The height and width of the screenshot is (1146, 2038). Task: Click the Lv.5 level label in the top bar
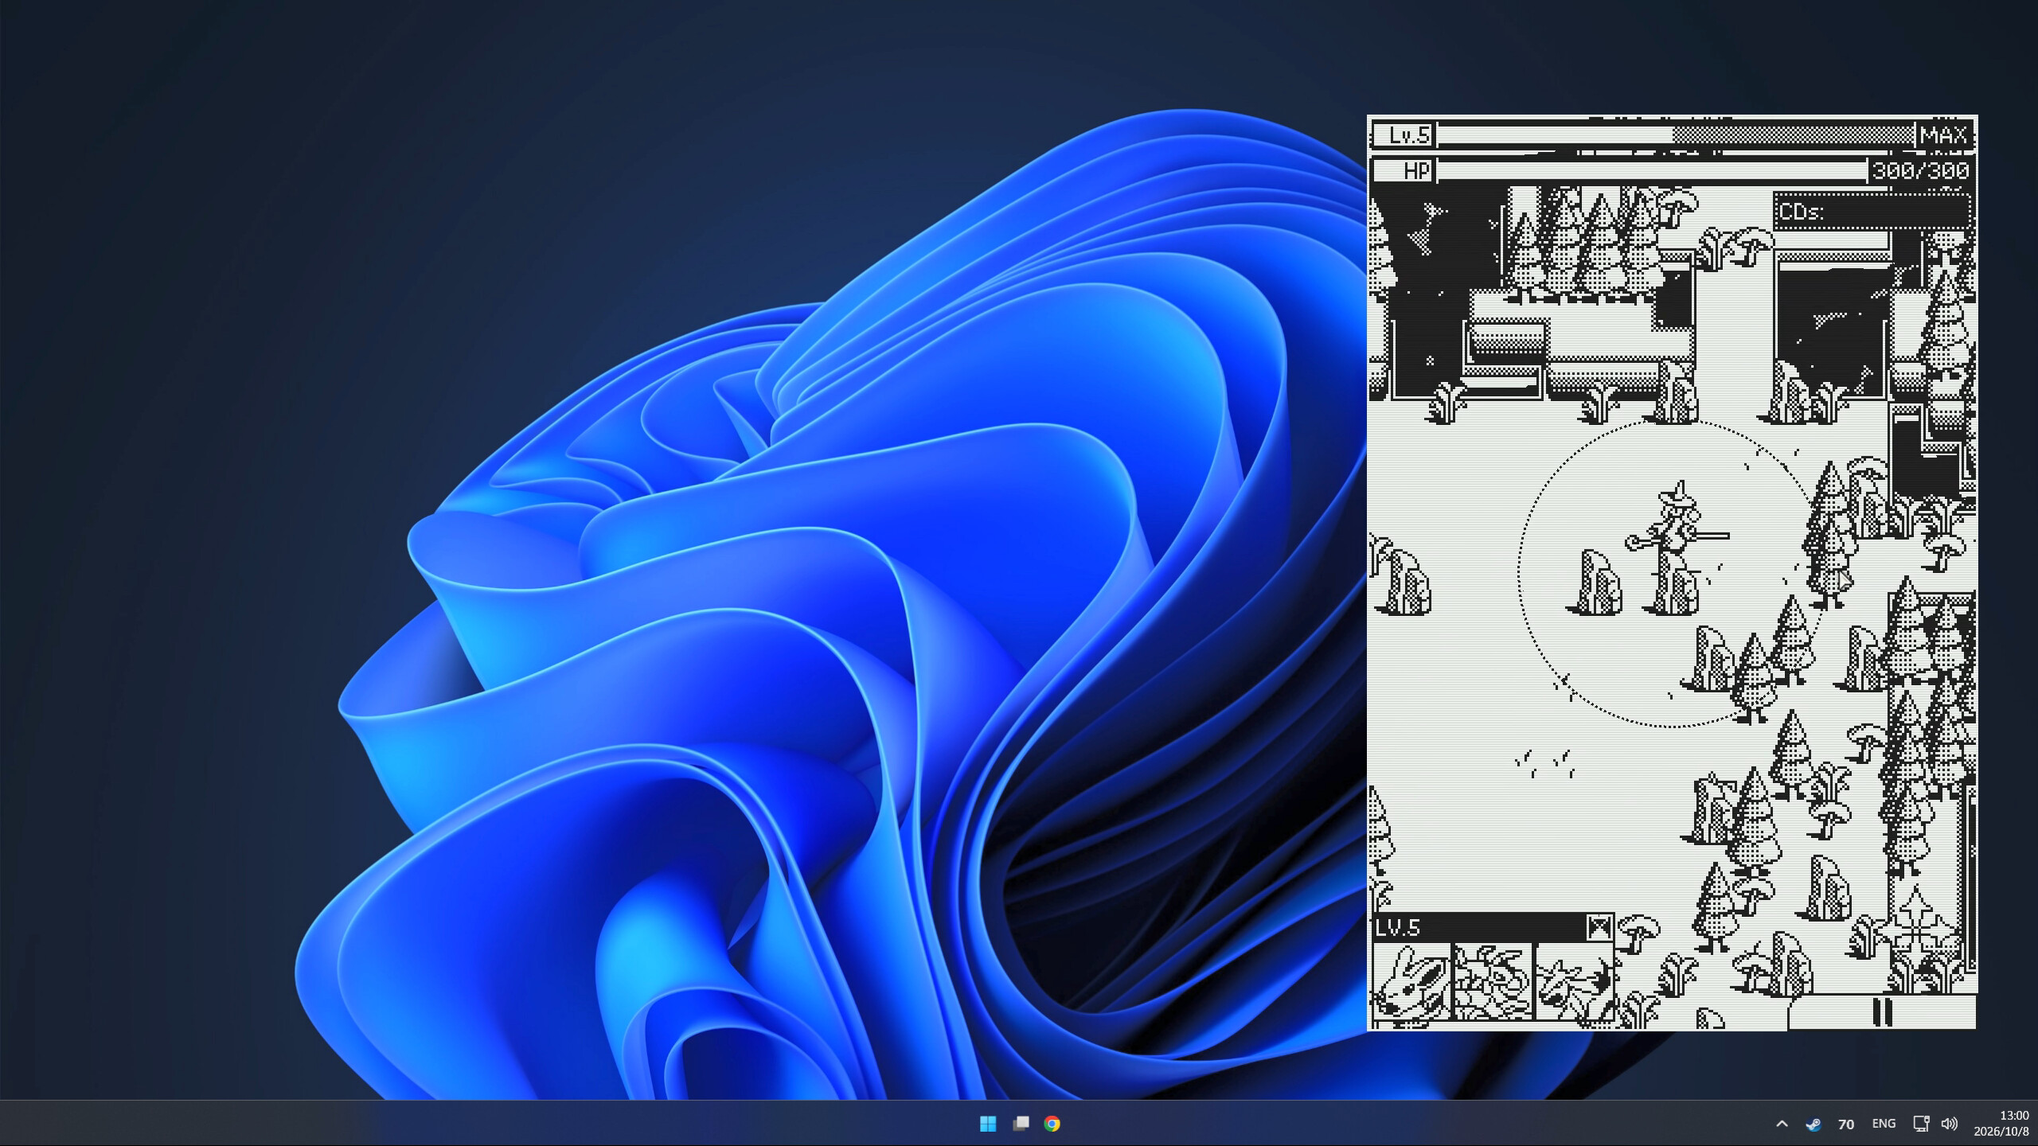click(x=1405, y=135)
